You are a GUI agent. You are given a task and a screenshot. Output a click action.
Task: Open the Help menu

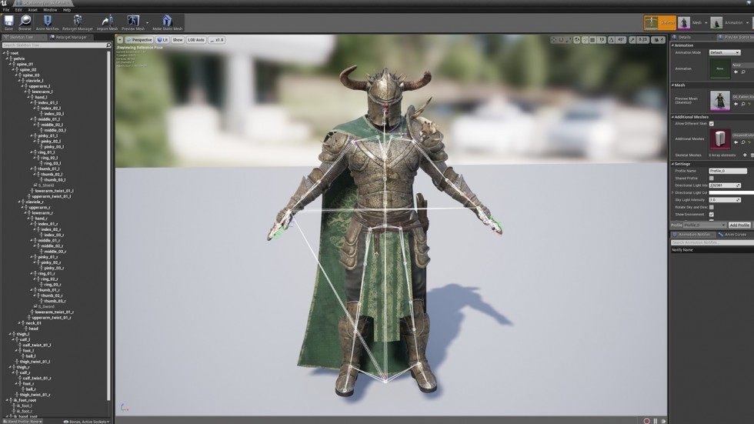click(x=67, y=9)
